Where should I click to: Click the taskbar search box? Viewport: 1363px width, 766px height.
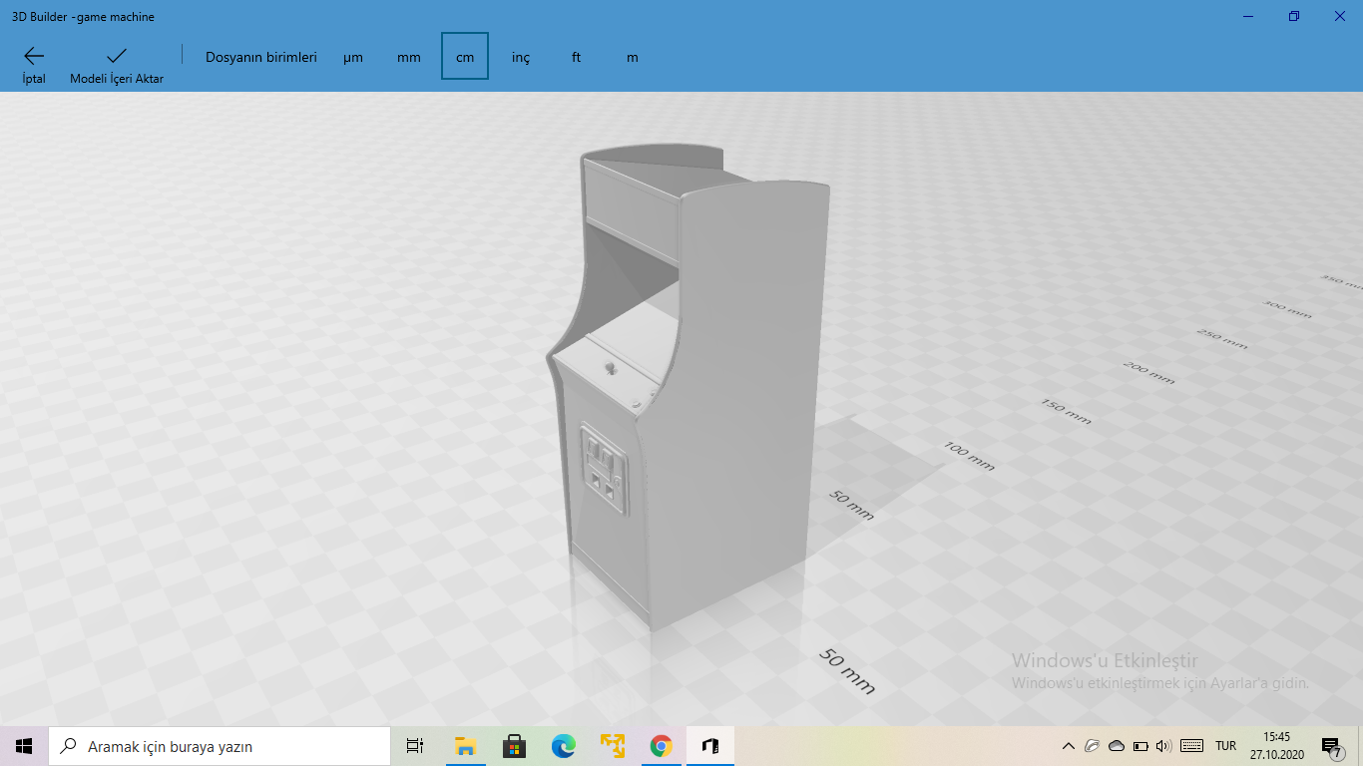(x=220, y=746)
